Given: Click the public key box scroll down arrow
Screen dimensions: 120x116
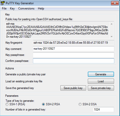Looking at the screenshot, I should click(x=112, y=37).
